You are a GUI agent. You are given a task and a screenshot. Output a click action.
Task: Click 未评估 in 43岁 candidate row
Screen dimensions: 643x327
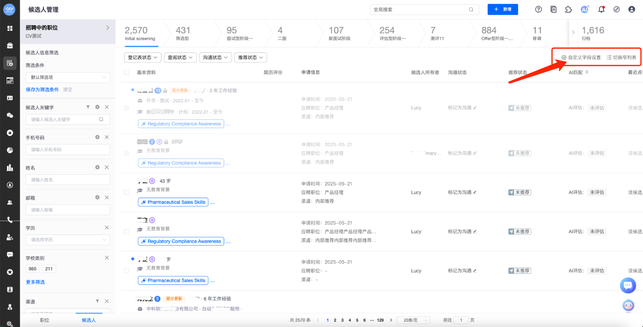click(597, 192)
